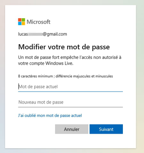This screenshot has height=153, width=144.
Task: Cancel with the Annuler button
Action: pos(72,129)
